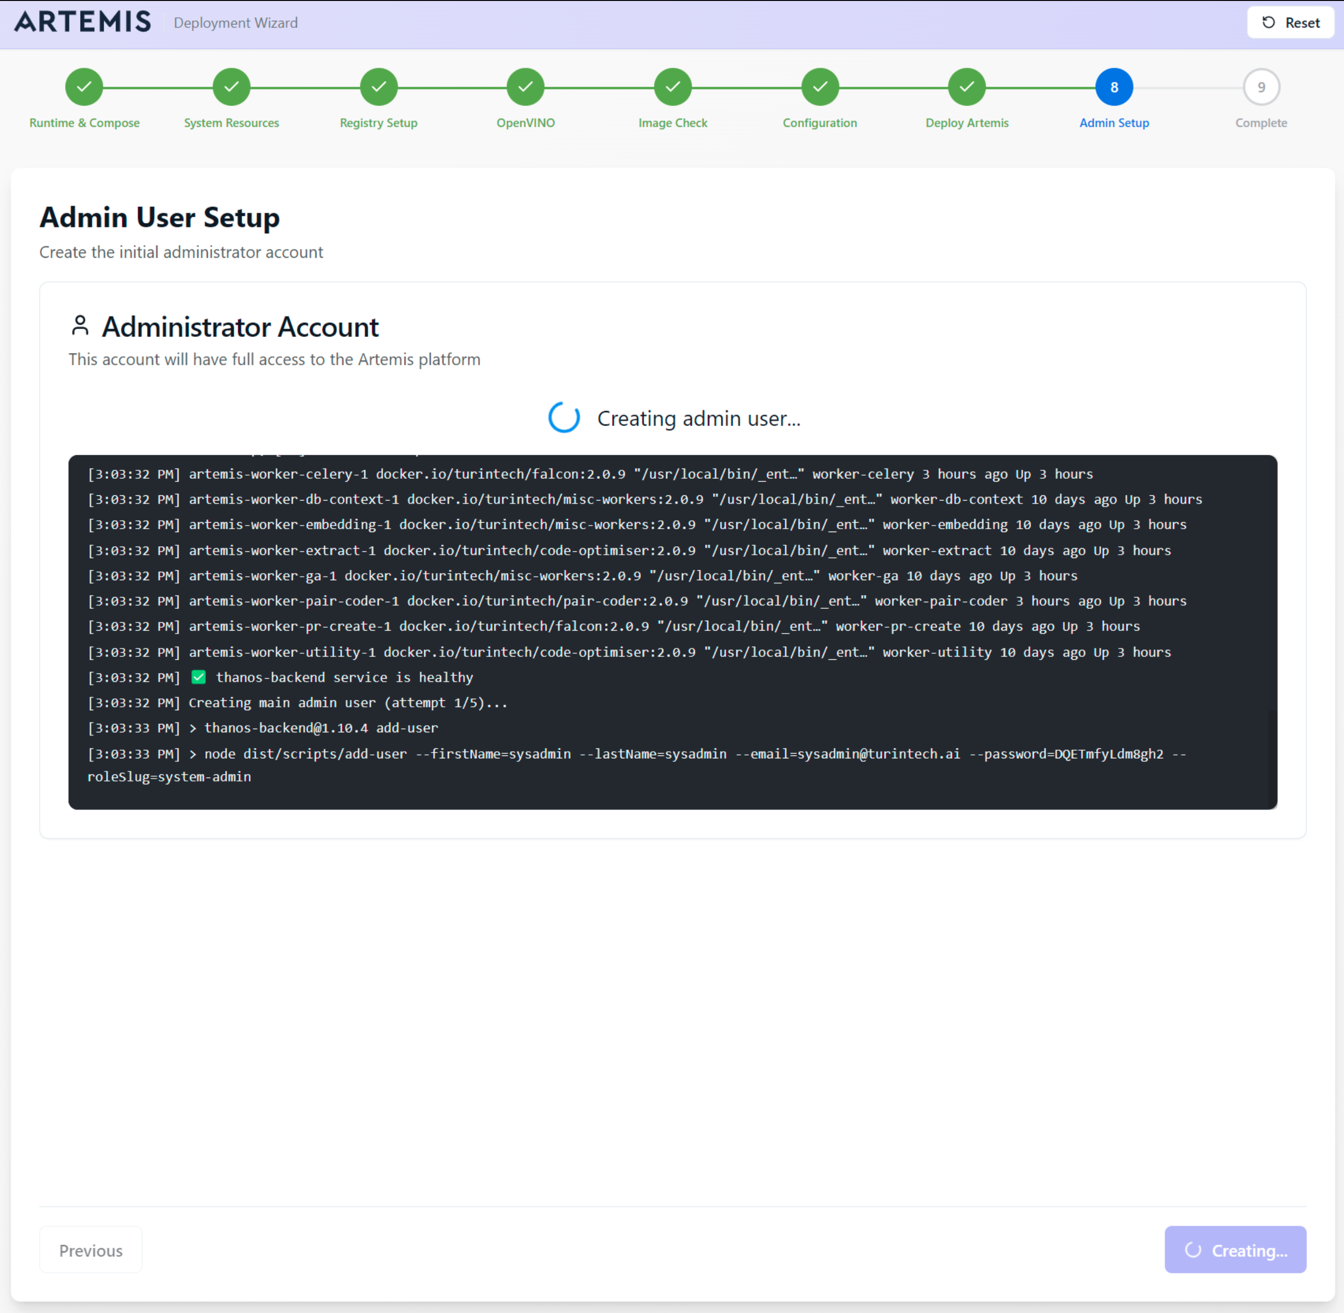Screen dimensions: 1344x1313
Task: Click the Image Check completion icon
Action: click(x=672, y=87)
